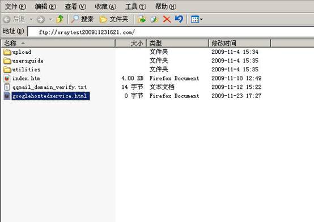
Task: Select the qqmail_domain_verify.txt text file icon
Action: tap(7, 87)
